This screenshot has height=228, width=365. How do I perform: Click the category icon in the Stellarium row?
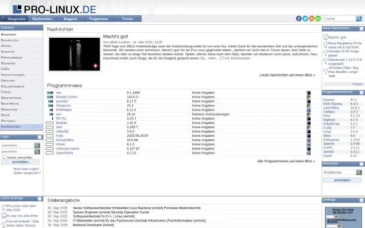pyautogui.click(x=308, y=106)
